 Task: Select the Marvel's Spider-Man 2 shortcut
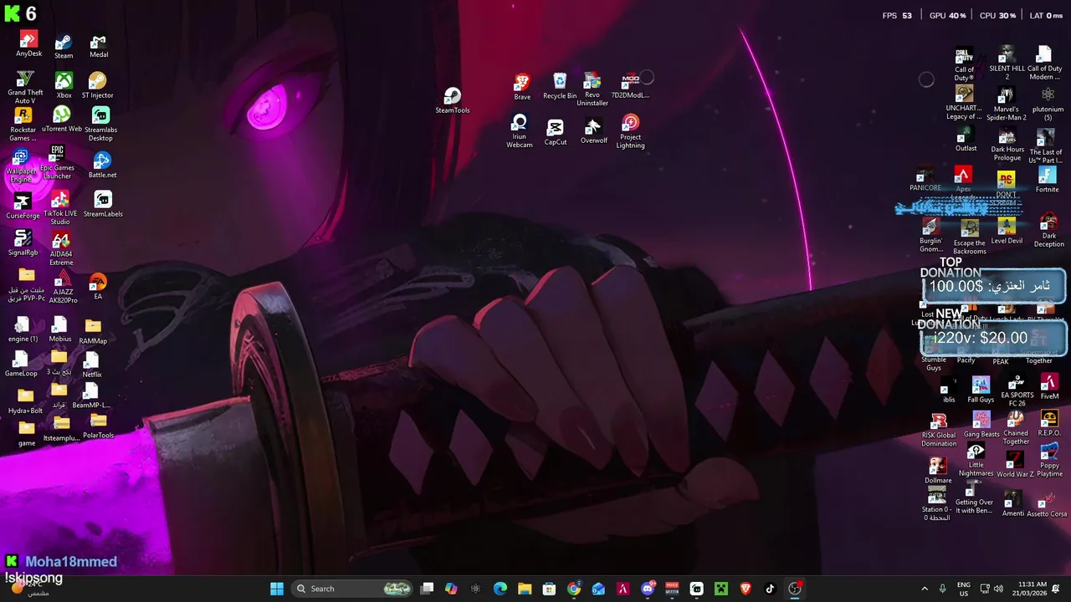click(1007, 105)
